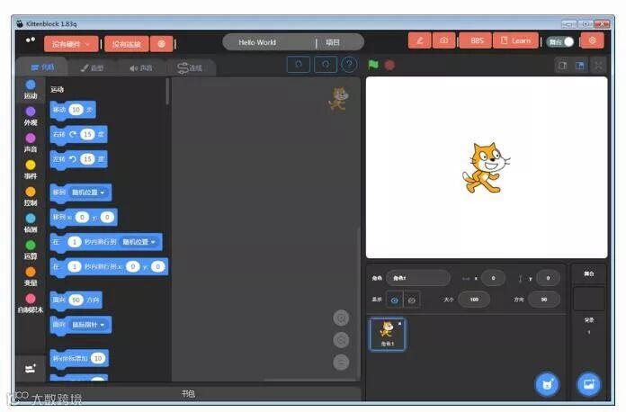Start the program with green flag
The image size is (626, 412).
pyautogui.click(x=373, y=64)
